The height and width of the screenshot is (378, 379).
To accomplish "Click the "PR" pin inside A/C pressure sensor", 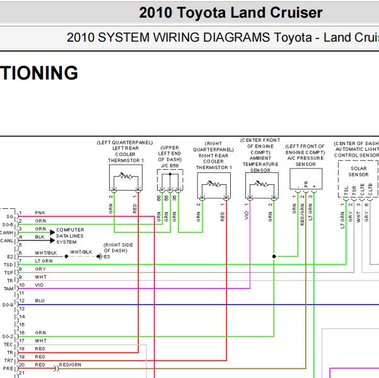I will [306, 184].
